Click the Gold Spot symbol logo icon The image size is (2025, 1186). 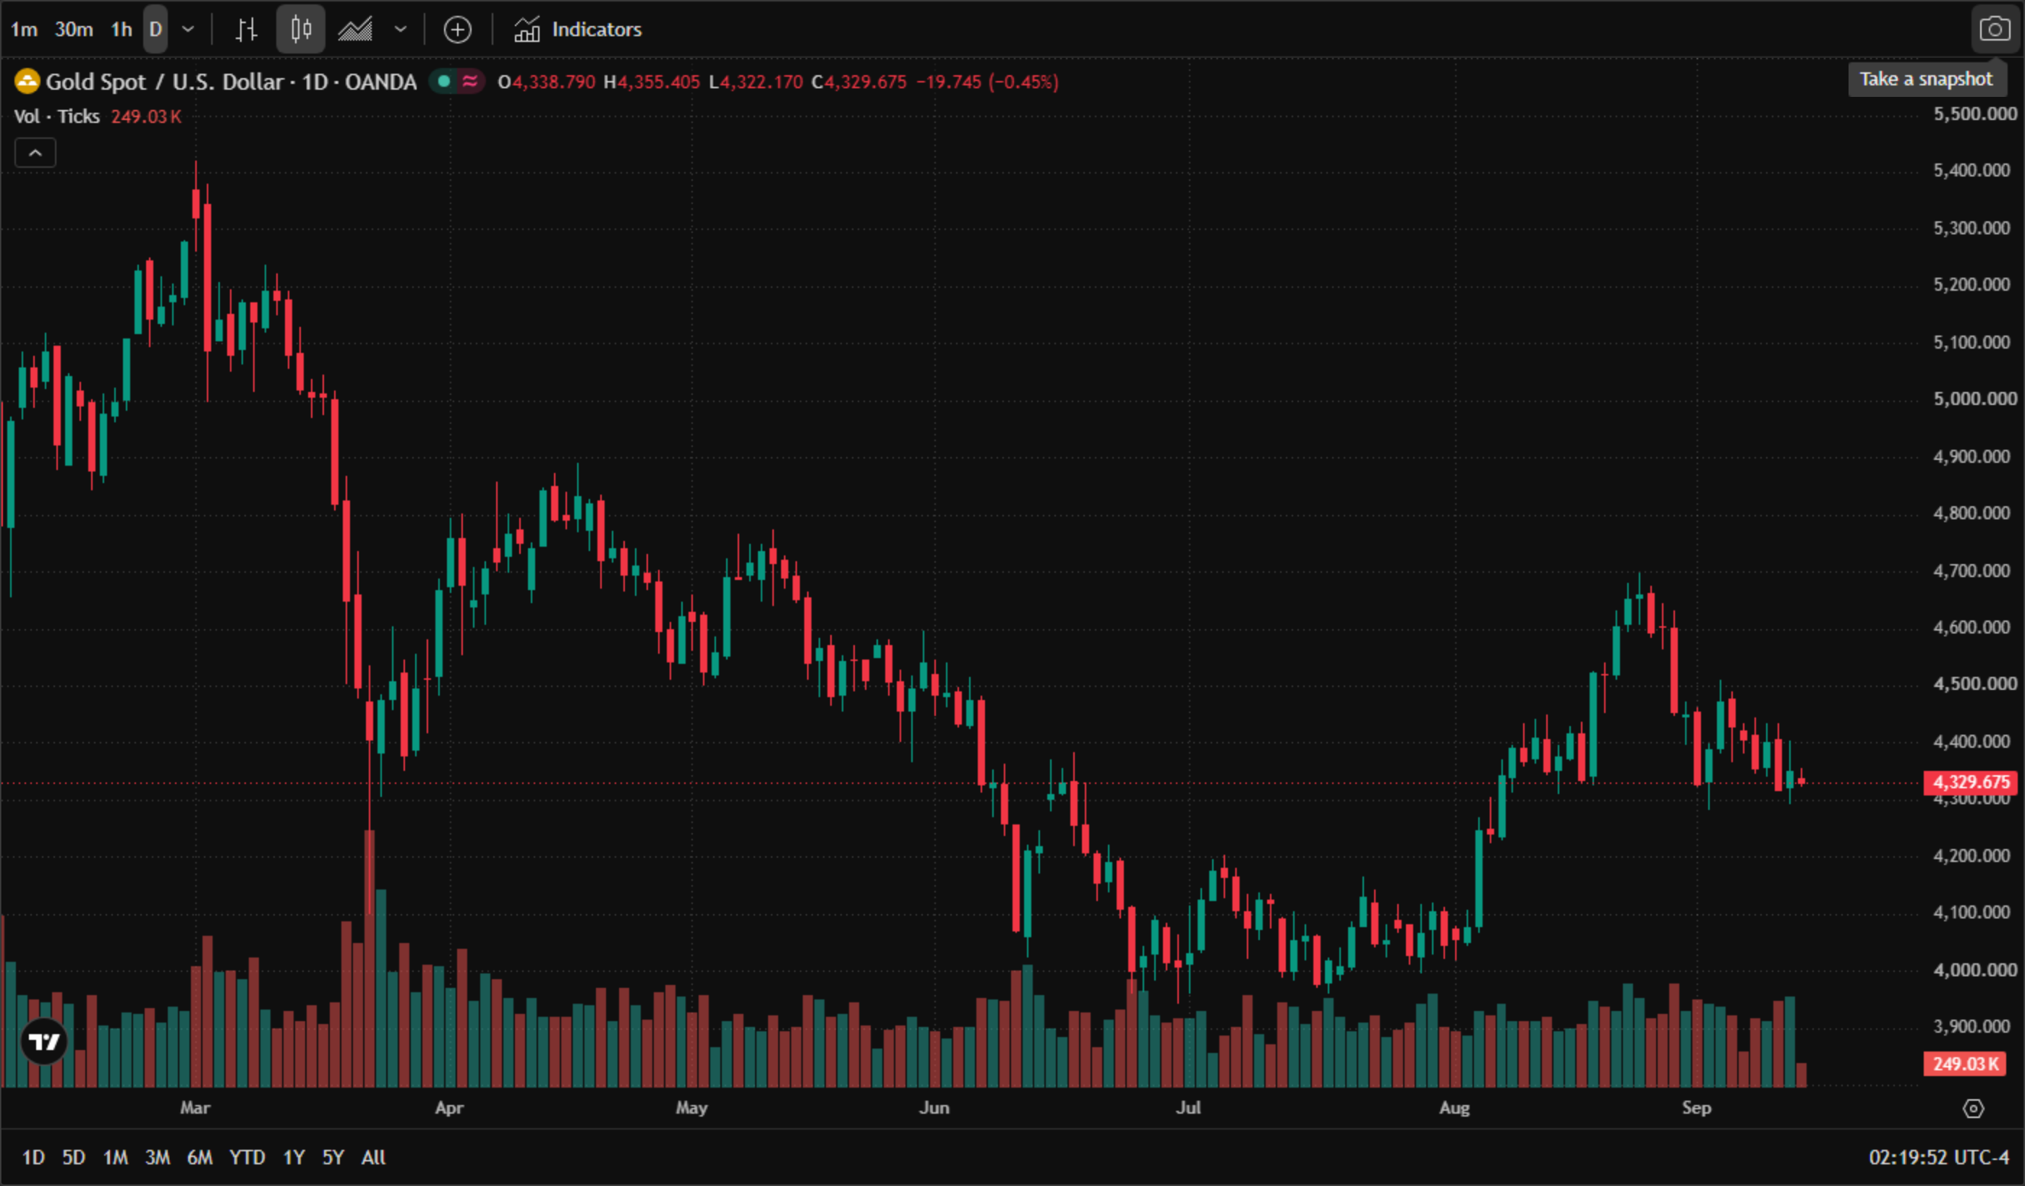point(27,81)
